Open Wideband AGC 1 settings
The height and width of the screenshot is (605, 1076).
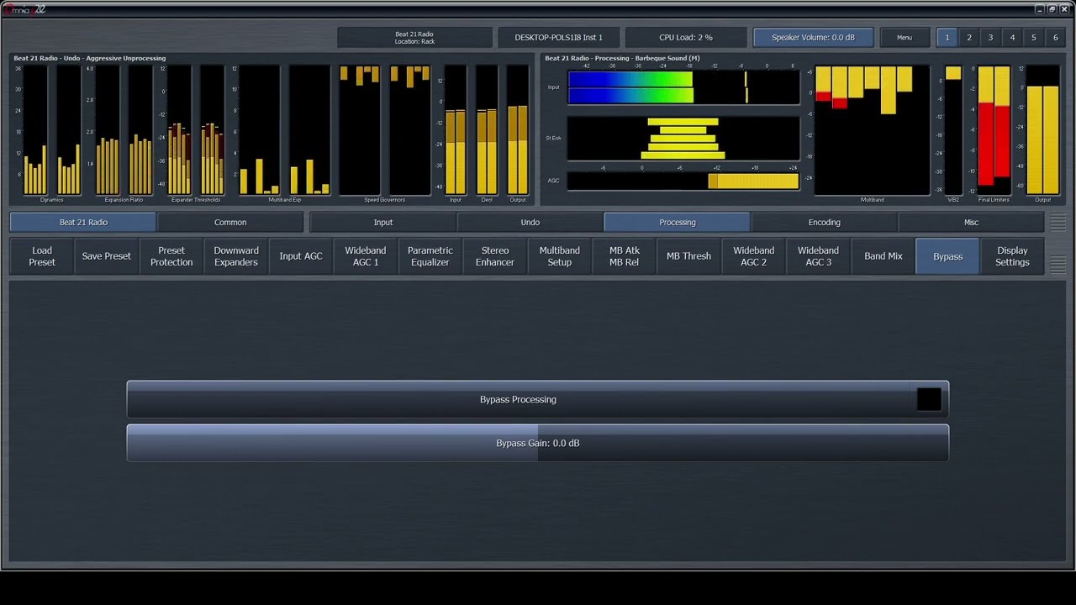[366, 256]
